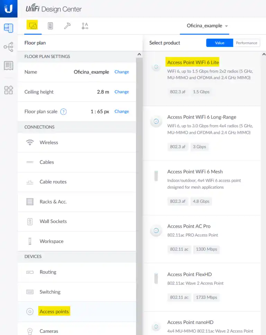
Task: Select the floor plan toolbar tab icon
Action: click(33, 26)
